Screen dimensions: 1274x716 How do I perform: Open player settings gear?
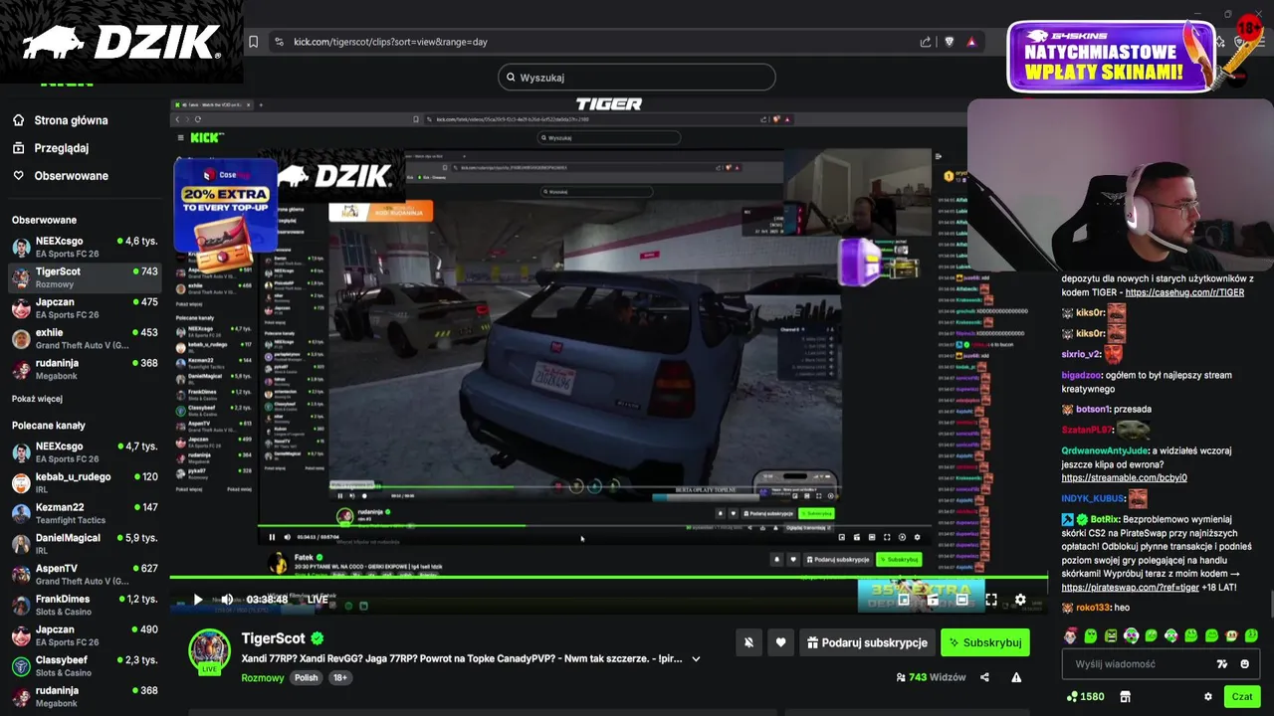point(1020,600)
